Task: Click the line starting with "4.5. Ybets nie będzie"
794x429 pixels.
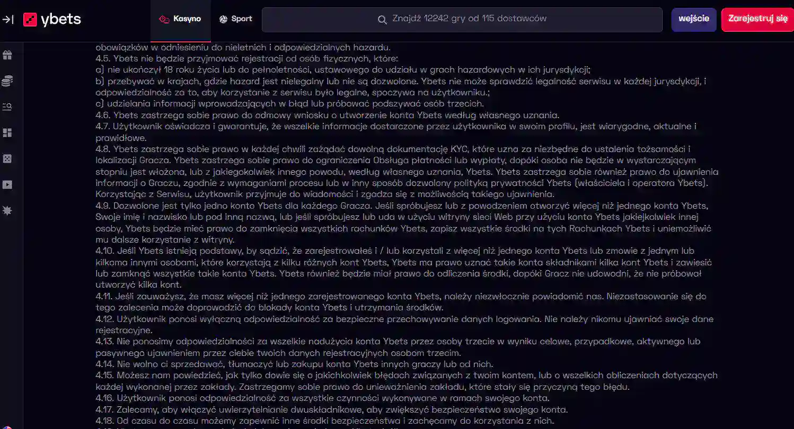Action: click(x=246, y=58)
